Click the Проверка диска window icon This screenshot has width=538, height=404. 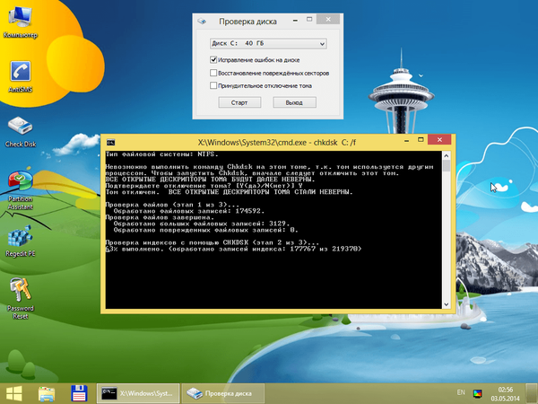point(202,22)
